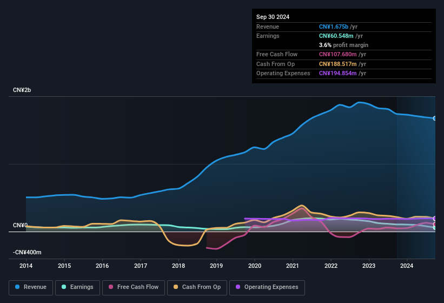444x303 pixels.
Task: Click the Sep 30 2024 tooltip date
Action: [x=273, y=17]
